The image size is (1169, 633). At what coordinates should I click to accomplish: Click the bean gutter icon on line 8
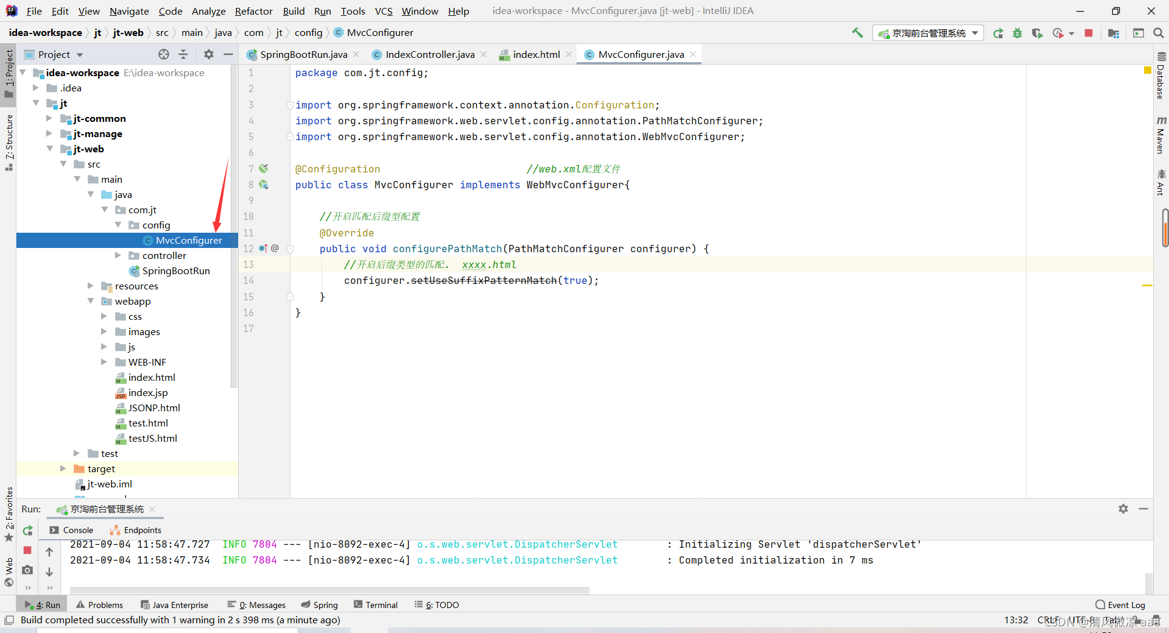pos(264,185)
